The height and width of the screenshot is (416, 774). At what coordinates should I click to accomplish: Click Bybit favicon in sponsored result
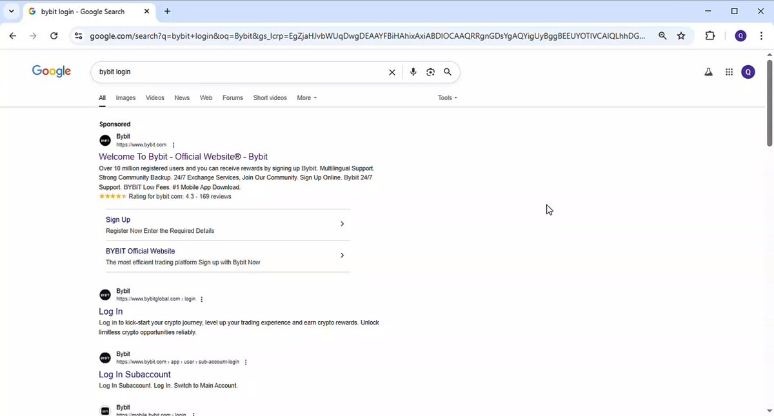[x=105, y=141]
